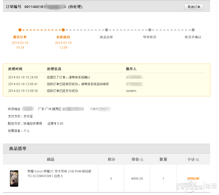Click the 发票信息：个人 line
Viewport: 219px width, 195px height.
coord(19,131)
